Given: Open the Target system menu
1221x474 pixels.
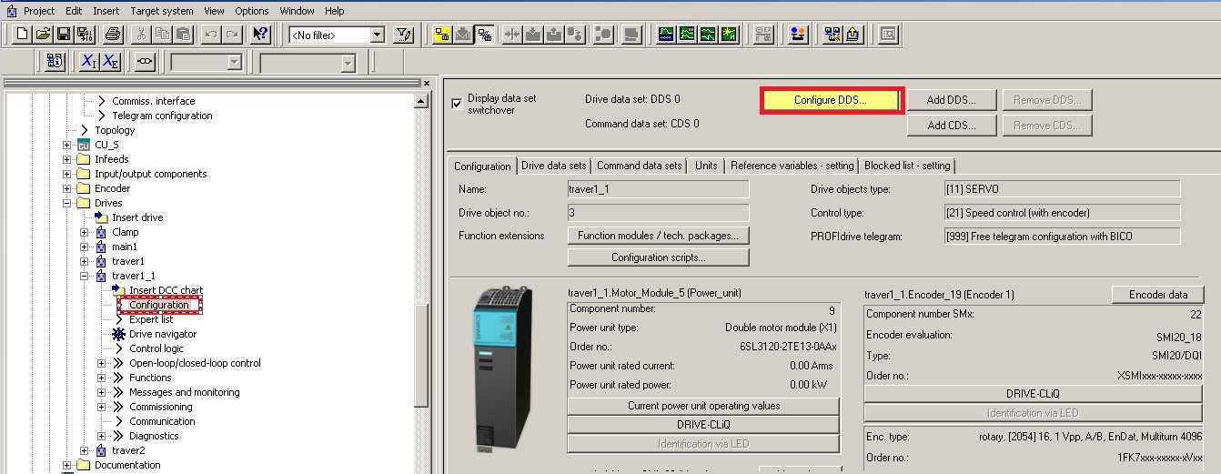Looking at the screenshot, I should 162,11.
